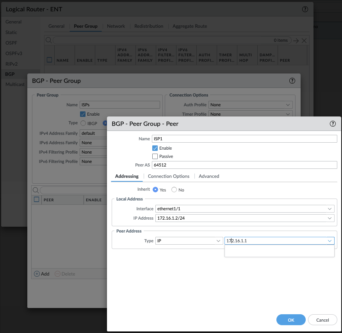The width and height of the screenshot is (342, 333).
Task: Switch to the Connection Options tab
Action: pyautogui.click(x=169, y=176)
